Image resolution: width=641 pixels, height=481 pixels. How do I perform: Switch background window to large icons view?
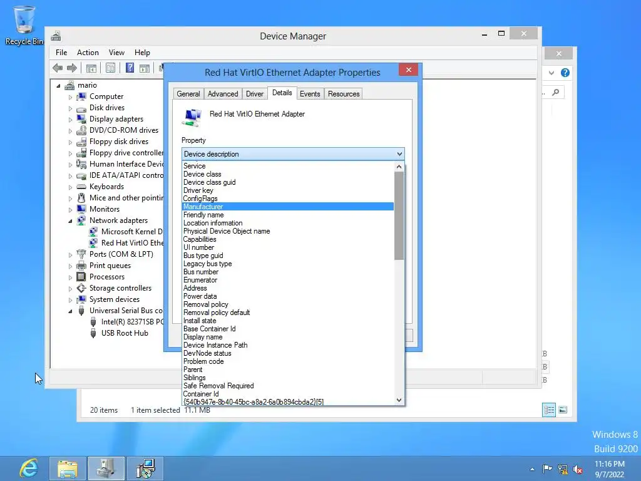(563, 410)
